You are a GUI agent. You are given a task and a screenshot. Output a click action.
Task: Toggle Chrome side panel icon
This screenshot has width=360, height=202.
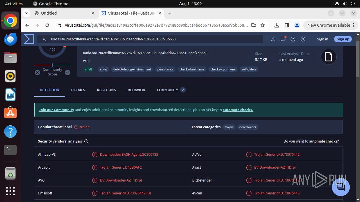(x=287, y=25)
